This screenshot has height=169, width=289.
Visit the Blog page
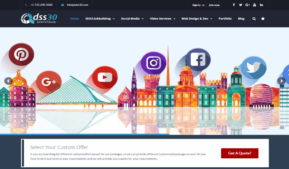point(241,18)
